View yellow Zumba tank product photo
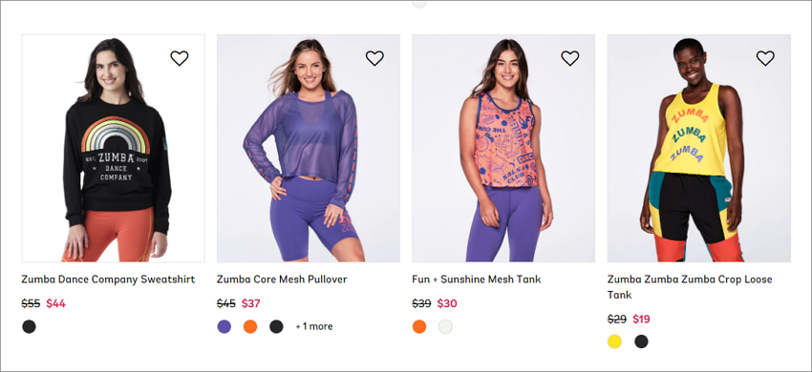 click(699, 149)
